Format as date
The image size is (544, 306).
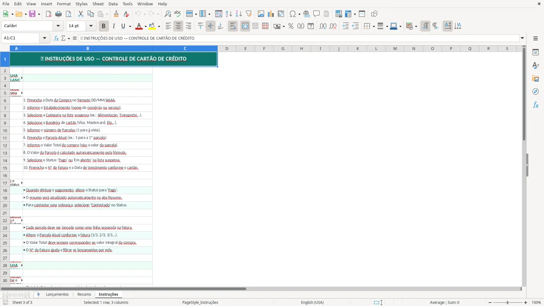[311, 26]
